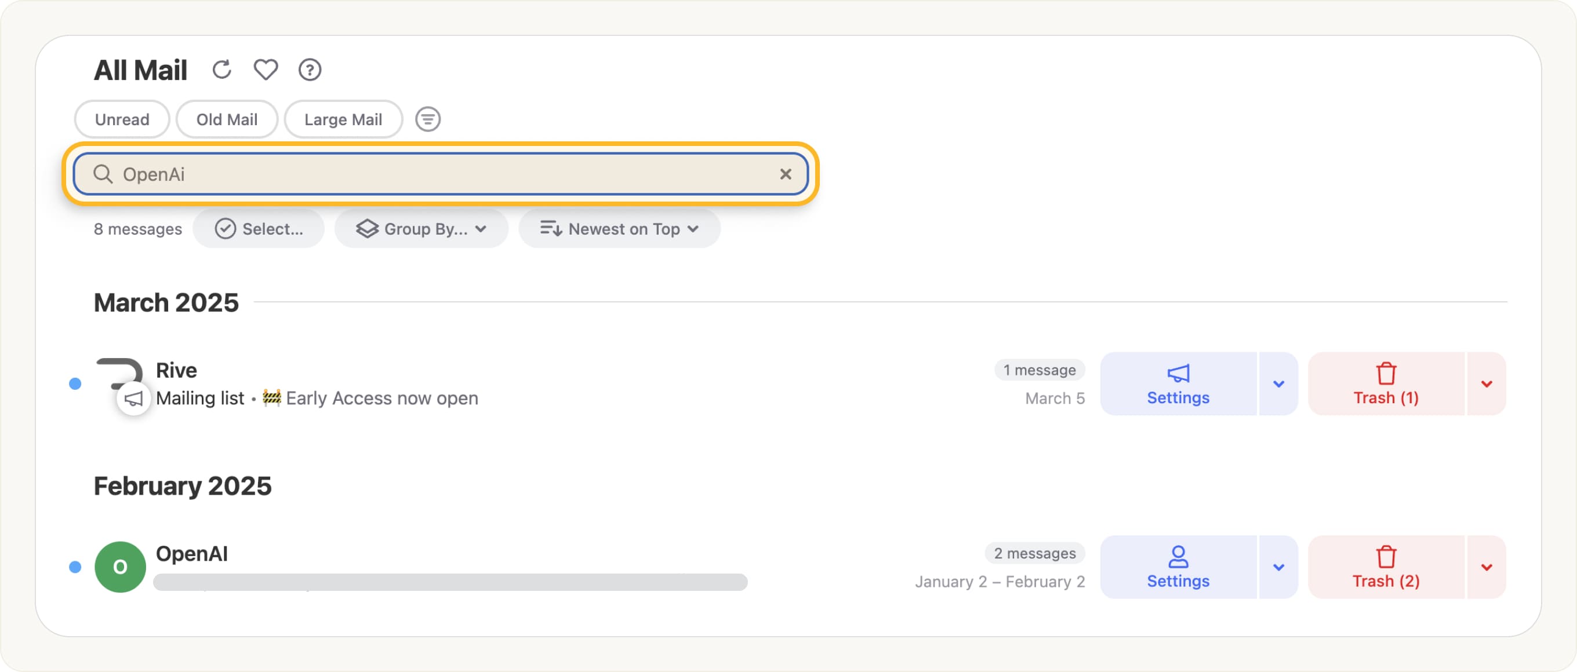
Task: Click the '8 messages' count label
Action: (138, 229)
